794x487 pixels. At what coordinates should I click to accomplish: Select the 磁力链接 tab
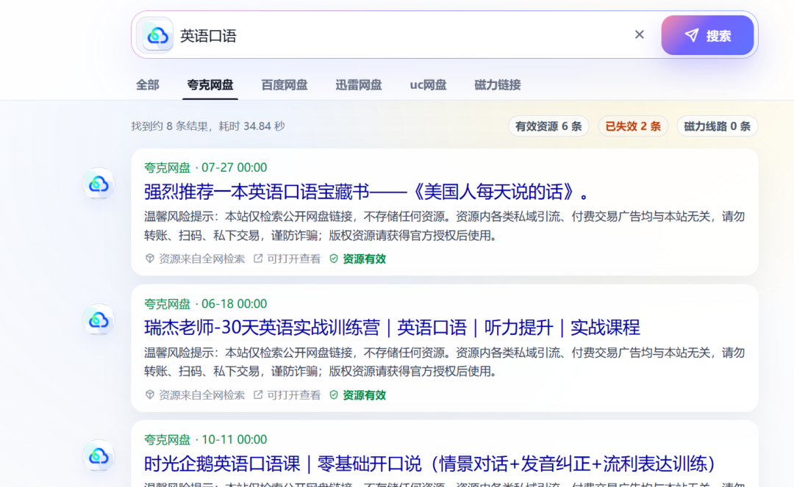[497, 85]
